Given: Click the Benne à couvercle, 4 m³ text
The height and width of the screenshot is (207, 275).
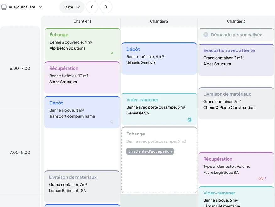Looking at the screenshot, I should pos(71,42).
